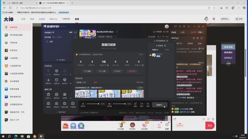Expand 详情 chevron in 贡献值 bar
Image resolution: width=248 pixels, height=139 pixels.
[x=200, y=32]
